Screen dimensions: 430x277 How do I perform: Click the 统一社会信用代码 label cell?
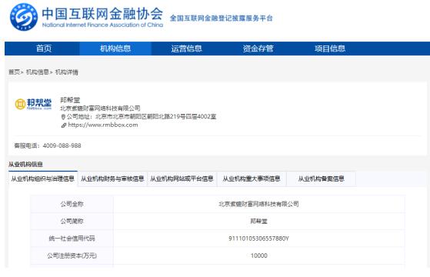tap(72, 239)
